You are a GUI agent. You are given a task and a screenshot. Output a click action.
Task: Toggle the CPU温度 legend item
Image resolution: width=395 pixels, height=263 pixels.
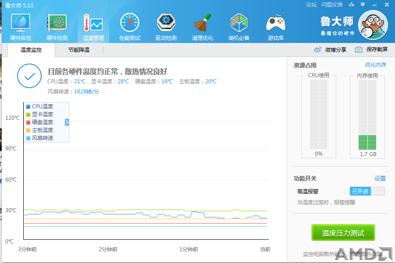pyautogui.click(x=40, y=107)
